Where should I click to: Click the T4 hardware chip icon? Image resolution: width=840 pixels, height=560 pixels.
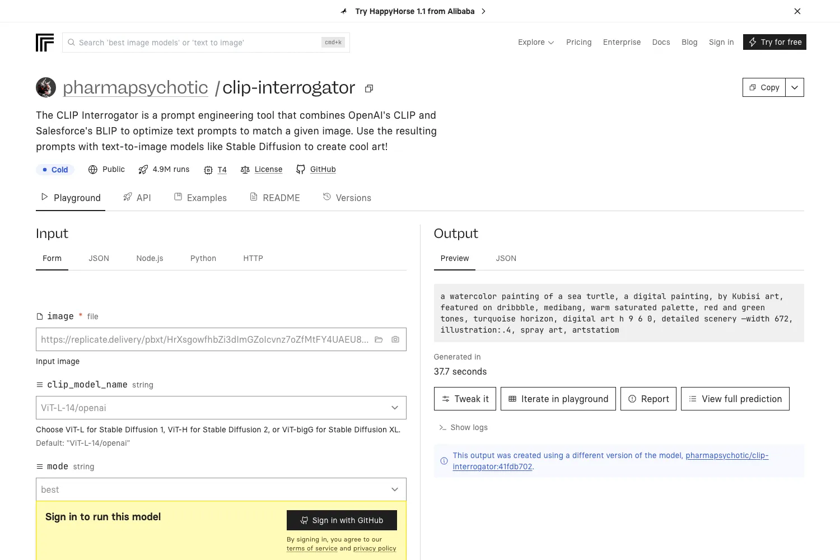tap(208, 170)
